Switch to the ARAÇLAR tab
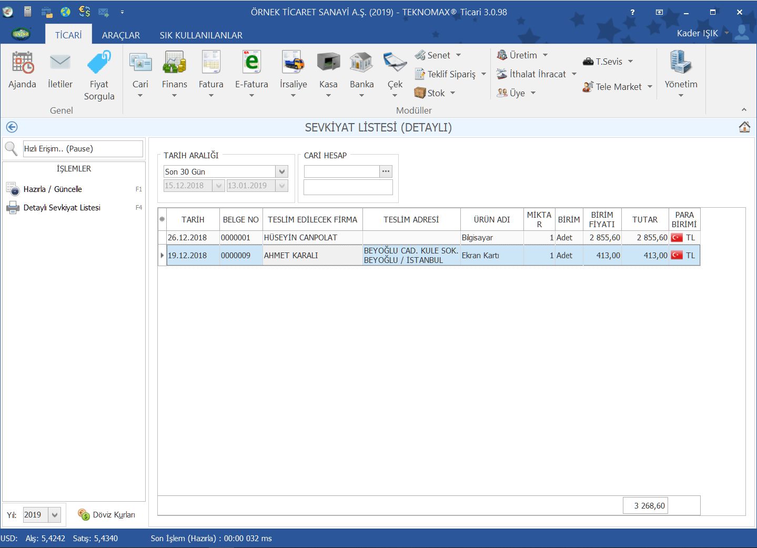 (121, 35)
